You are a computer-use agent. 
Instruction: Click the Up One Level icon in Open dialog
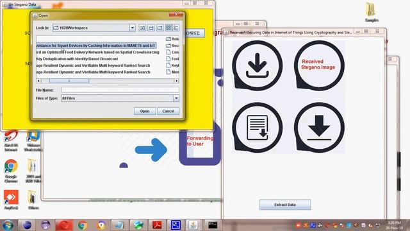(x=142, y=28)
